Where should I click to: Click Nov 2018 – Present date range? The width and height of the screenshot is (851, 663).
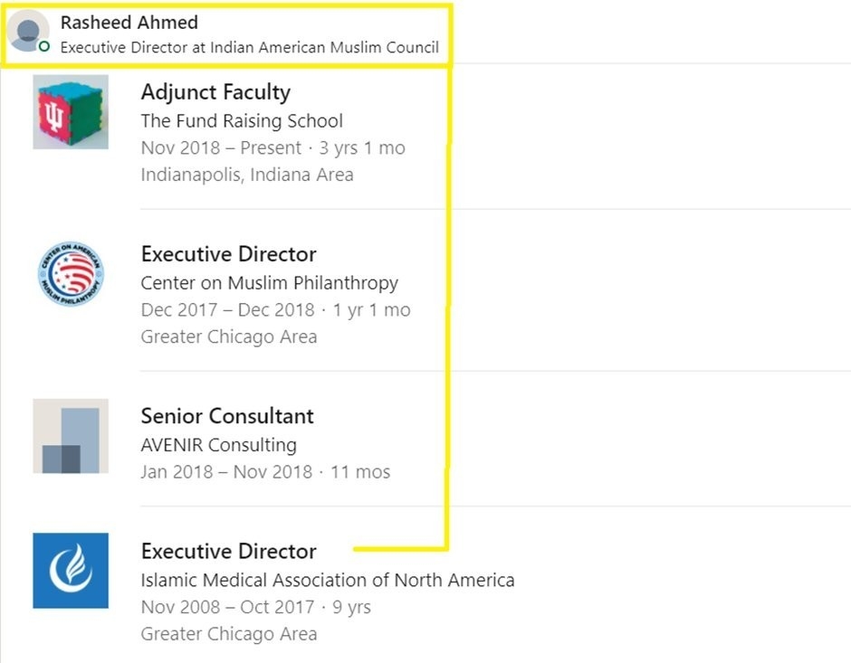tap(221, 147)
